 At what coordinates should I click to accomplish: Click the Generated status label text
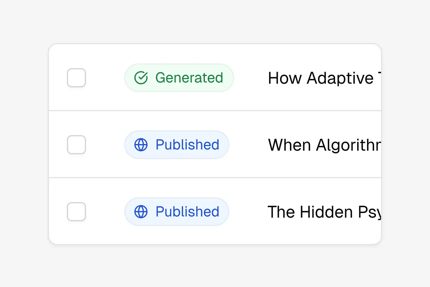189,78
